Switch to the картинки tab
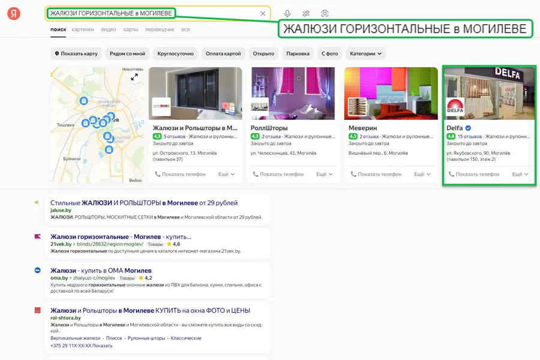 (x=83, y=29)
